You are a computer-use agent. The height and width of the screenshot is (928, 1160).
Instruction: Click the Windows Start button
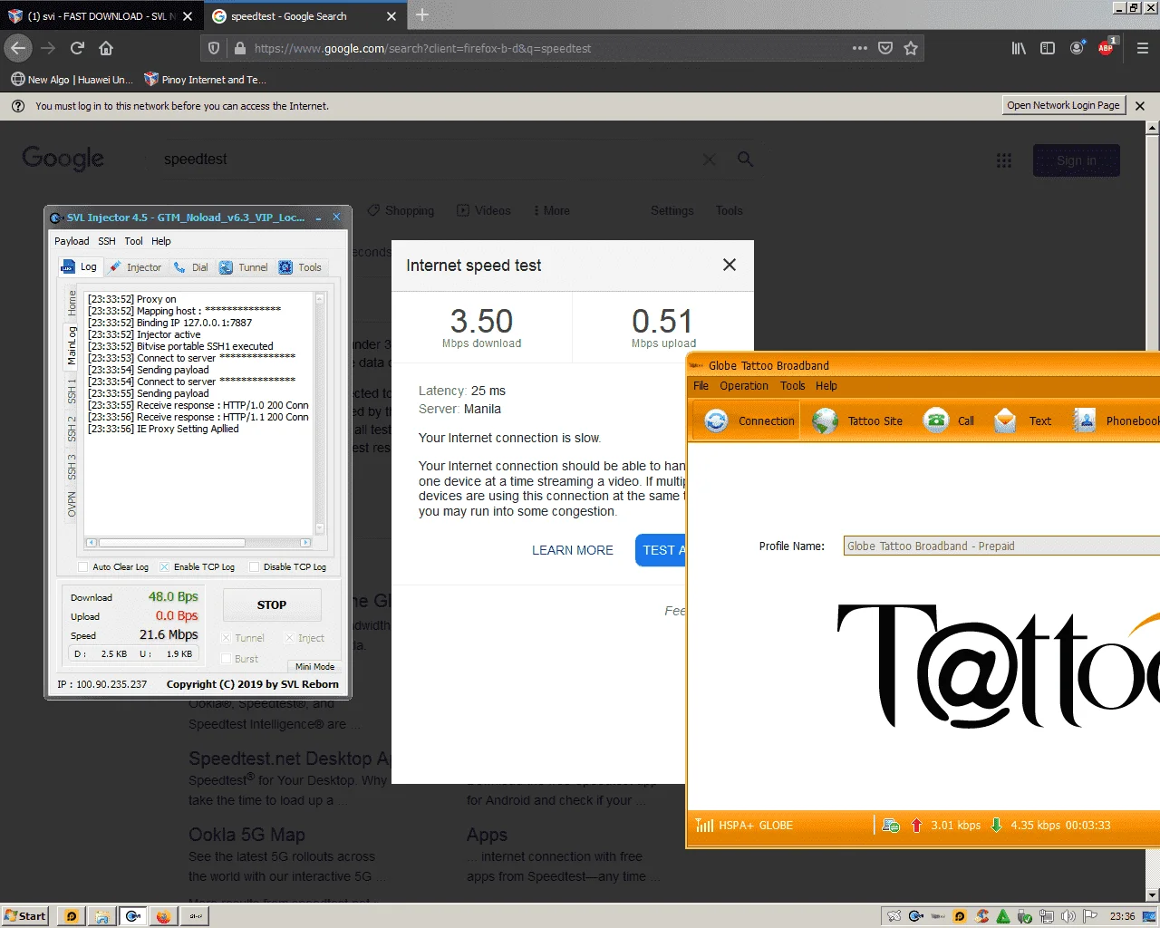[24, 916]
